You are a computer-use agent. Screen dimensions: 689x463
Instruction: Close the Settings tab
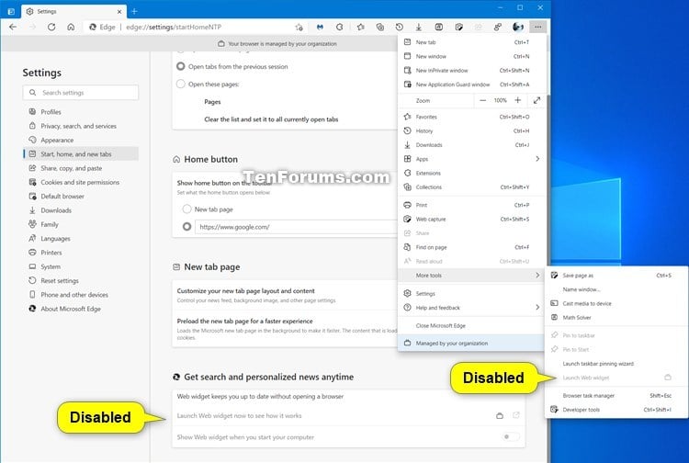[119, 12]
